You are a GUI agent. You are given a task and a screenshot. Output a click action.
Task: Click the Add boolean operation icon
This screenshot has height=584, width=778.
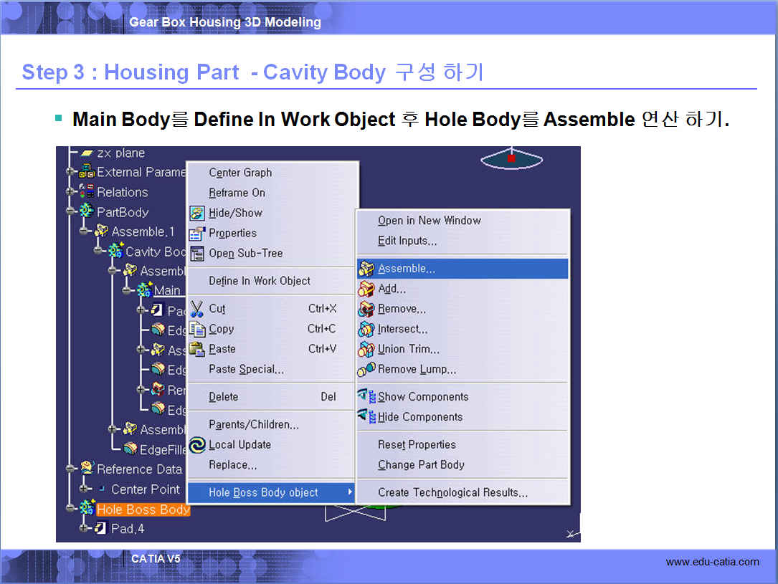[366, 289]
